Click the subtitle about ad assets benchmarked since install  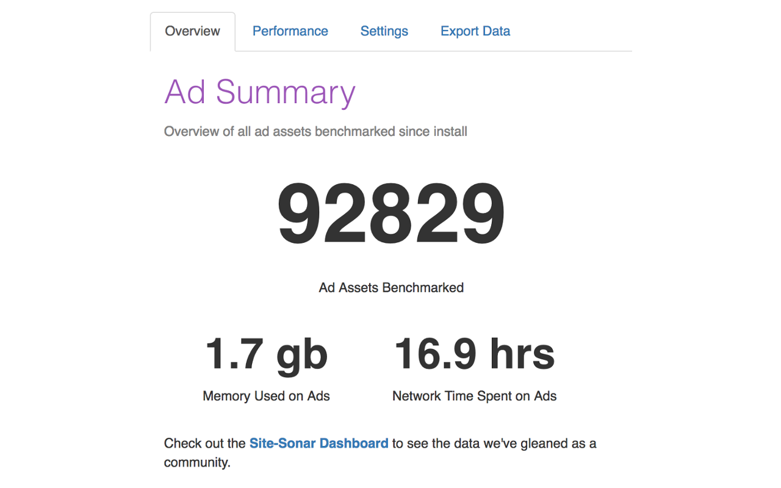315,131
